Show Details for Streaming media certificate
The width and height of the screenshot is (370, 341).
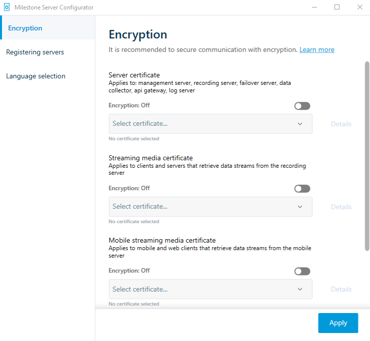341,207
